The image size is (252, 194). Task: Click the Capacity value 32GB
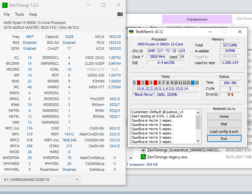pyautogui.click(x=69, y=37)
